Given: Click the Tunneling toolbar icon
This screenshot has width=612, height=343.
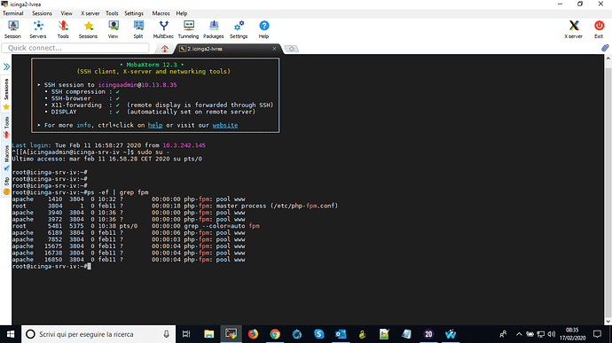Looking at the screenshot, I should [x=189, y=29].
